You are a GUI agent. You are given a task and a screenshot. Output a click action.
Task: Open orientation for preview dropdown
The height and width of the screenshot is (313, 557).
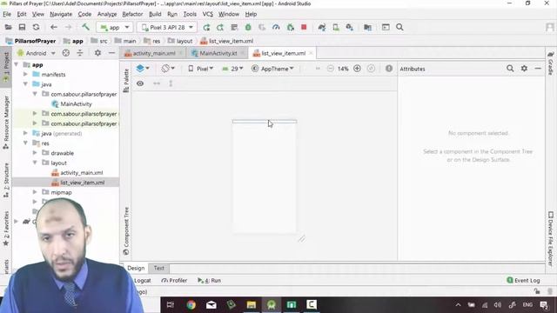point(168,69)
